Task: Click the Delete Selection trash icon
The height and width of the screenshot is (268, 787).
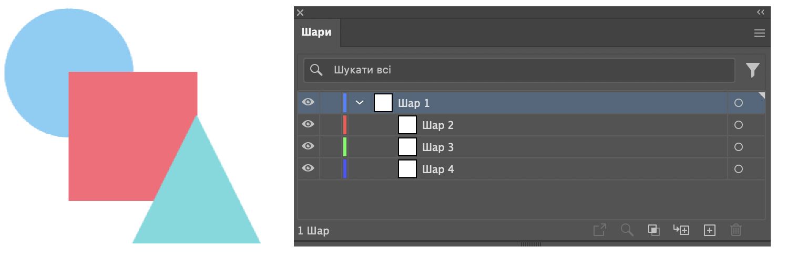Action: tap(736, 230)
